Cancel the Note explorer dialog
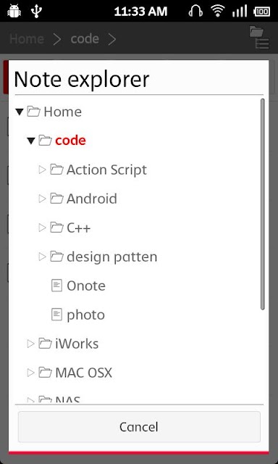 pos(139,427)
